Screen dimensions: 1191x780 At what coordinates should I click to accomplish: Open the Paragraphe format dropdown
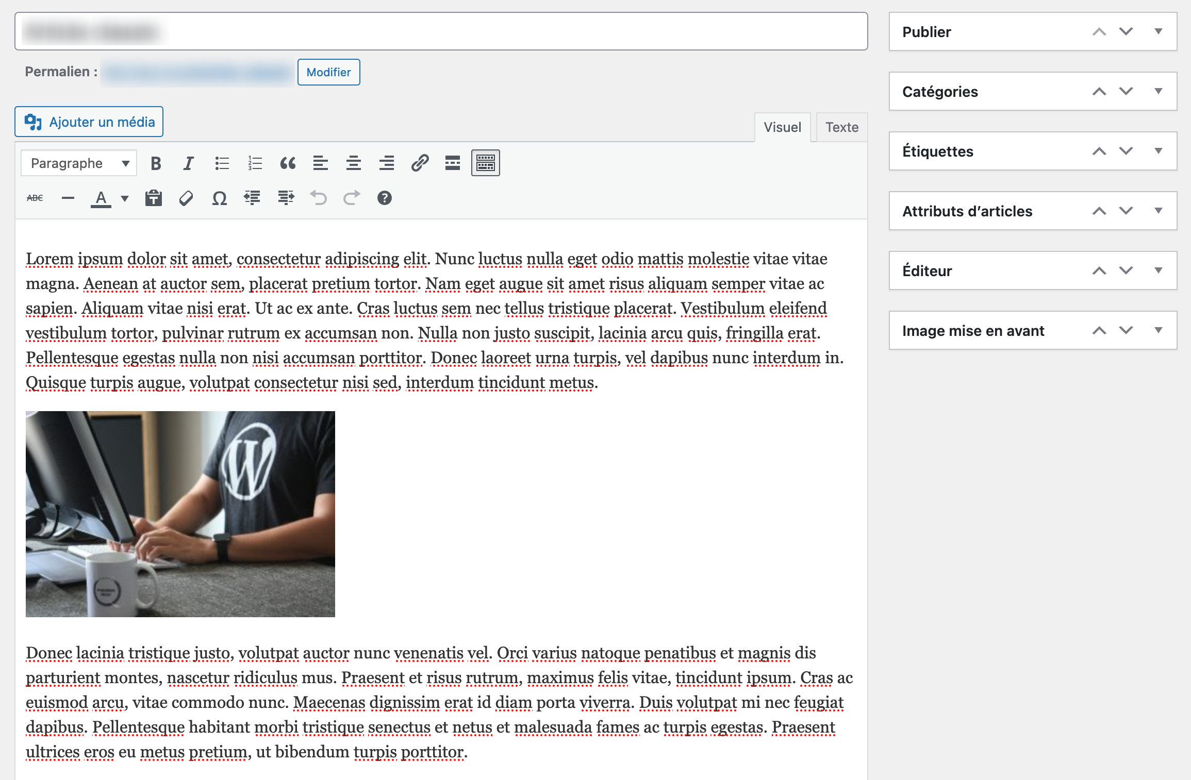pos(78,163)
